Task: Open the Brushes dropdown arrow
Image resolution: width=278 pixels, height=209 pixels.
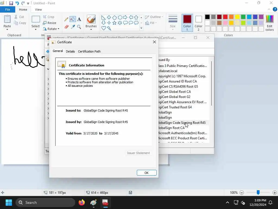Action: (91, 29)
